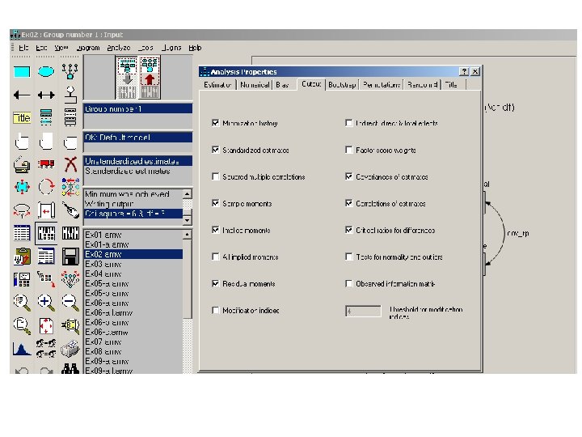The image size is (582, 437).
Task: Enable Squared multiple correlations checkbox
Action: click(215, 176)
